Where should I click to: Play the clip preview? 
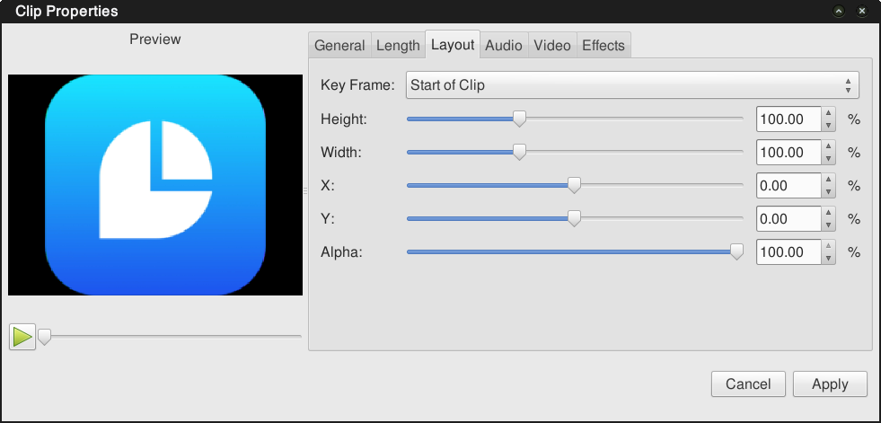22,337
